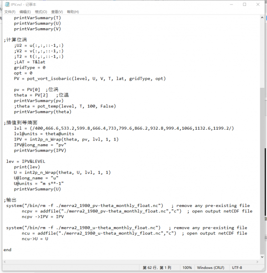Image resolution: width=267 pixels, height=273 pixels.
Task: Click the Notepad icon in title bar
Action: pos(7,5)
